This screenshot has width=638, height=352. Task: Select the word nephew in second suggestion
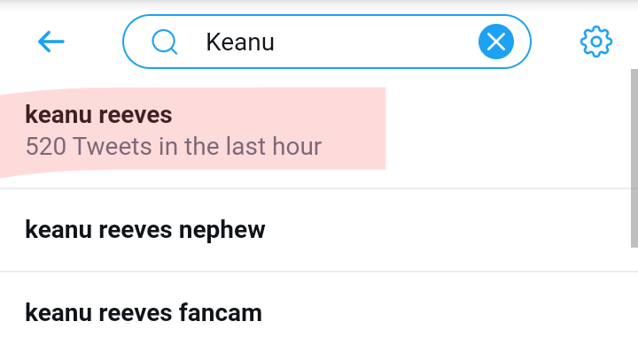222,231
